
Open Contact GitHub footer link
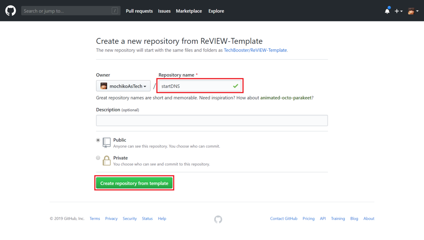pyautogui.click(x=284, y=219)
